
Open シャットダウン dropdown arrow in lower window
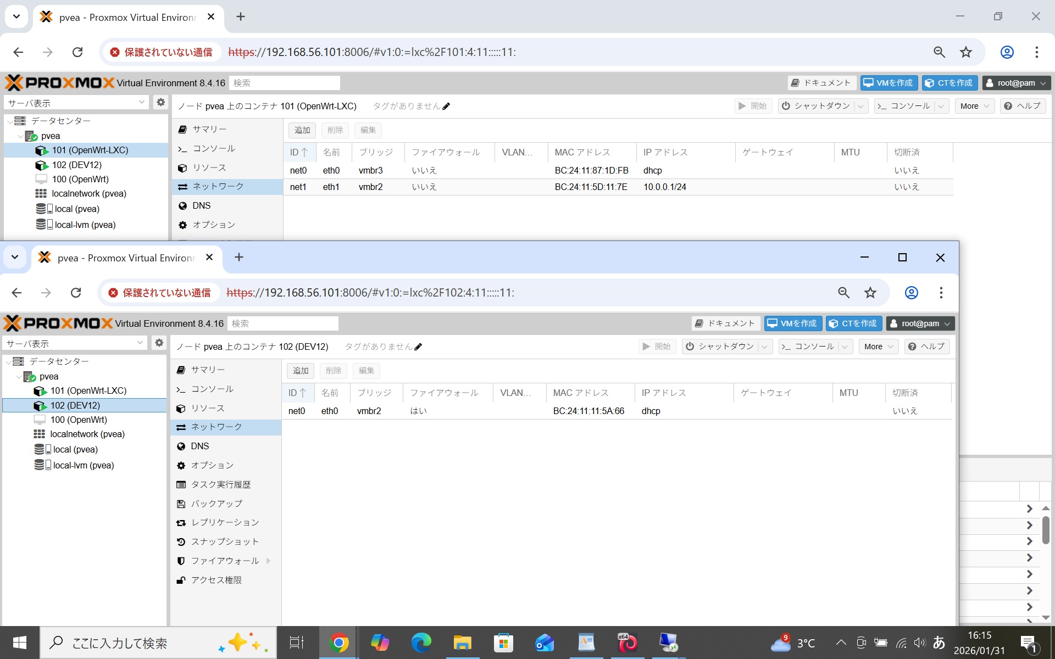click(x=764, y=347)
